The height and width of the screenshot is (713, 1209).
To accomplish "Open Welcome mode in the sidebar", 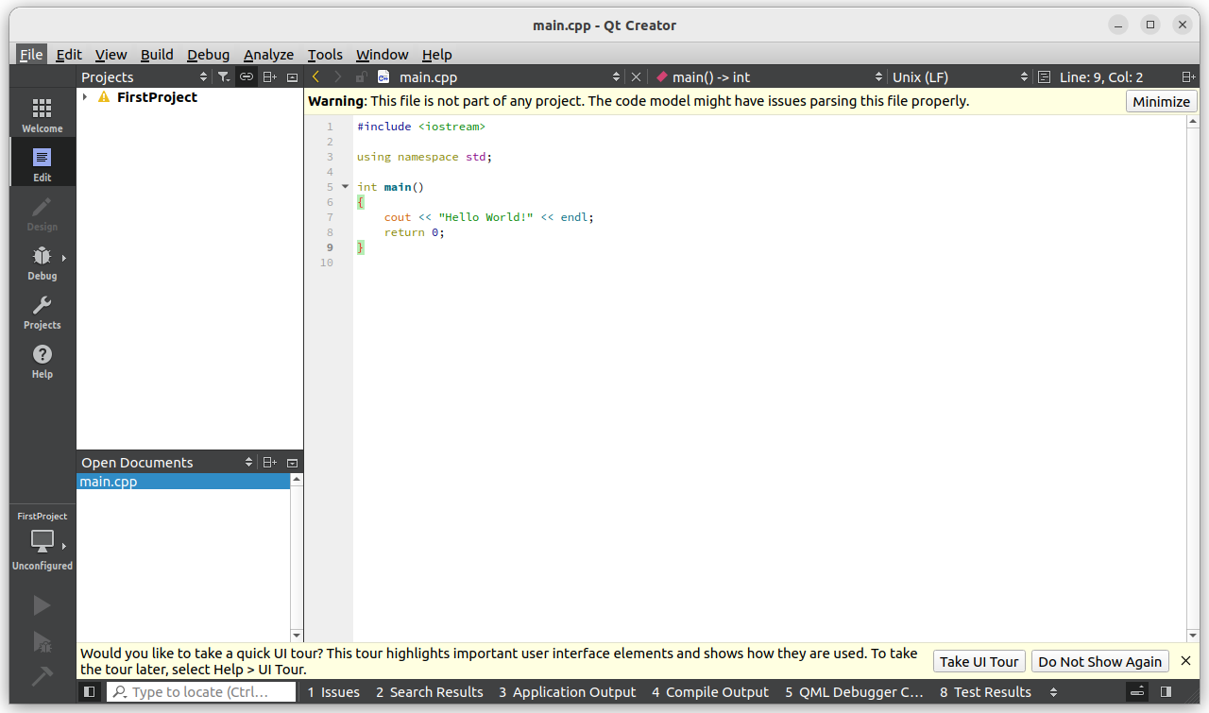I will 42,113.
